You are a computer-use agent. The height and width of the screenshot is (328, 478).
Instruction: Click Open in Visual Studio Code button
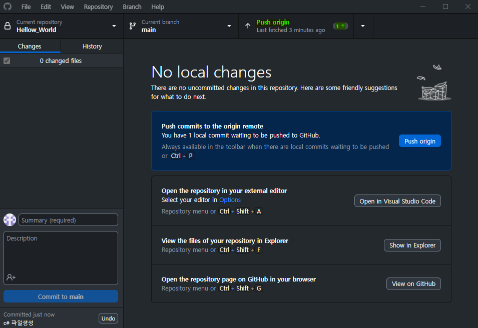pyautogui.click(x=397, y=201)
